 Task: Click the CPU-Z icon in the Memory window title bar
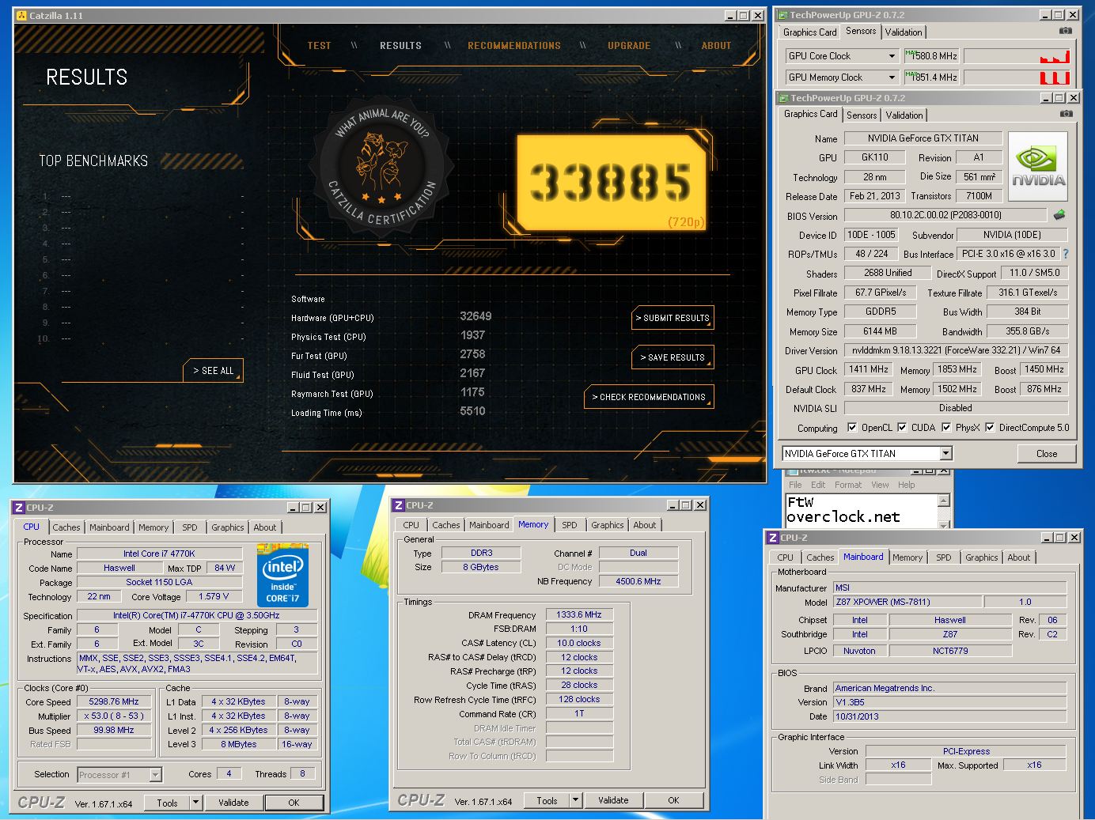pyautogui.click(x=399, y=505)
